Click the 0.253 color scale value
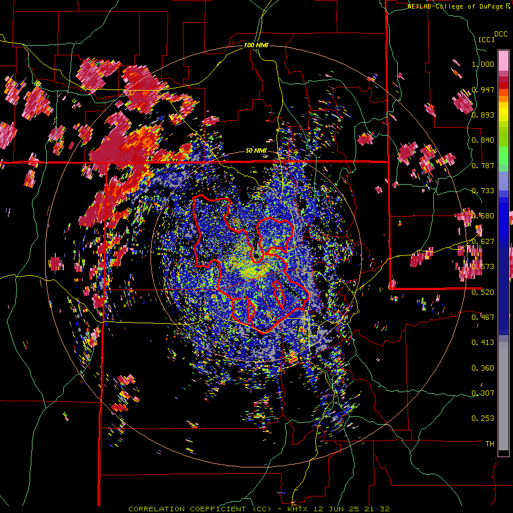The width and height of the screenshot is (513, 513). pyautogui.click(x=483, y=418)
